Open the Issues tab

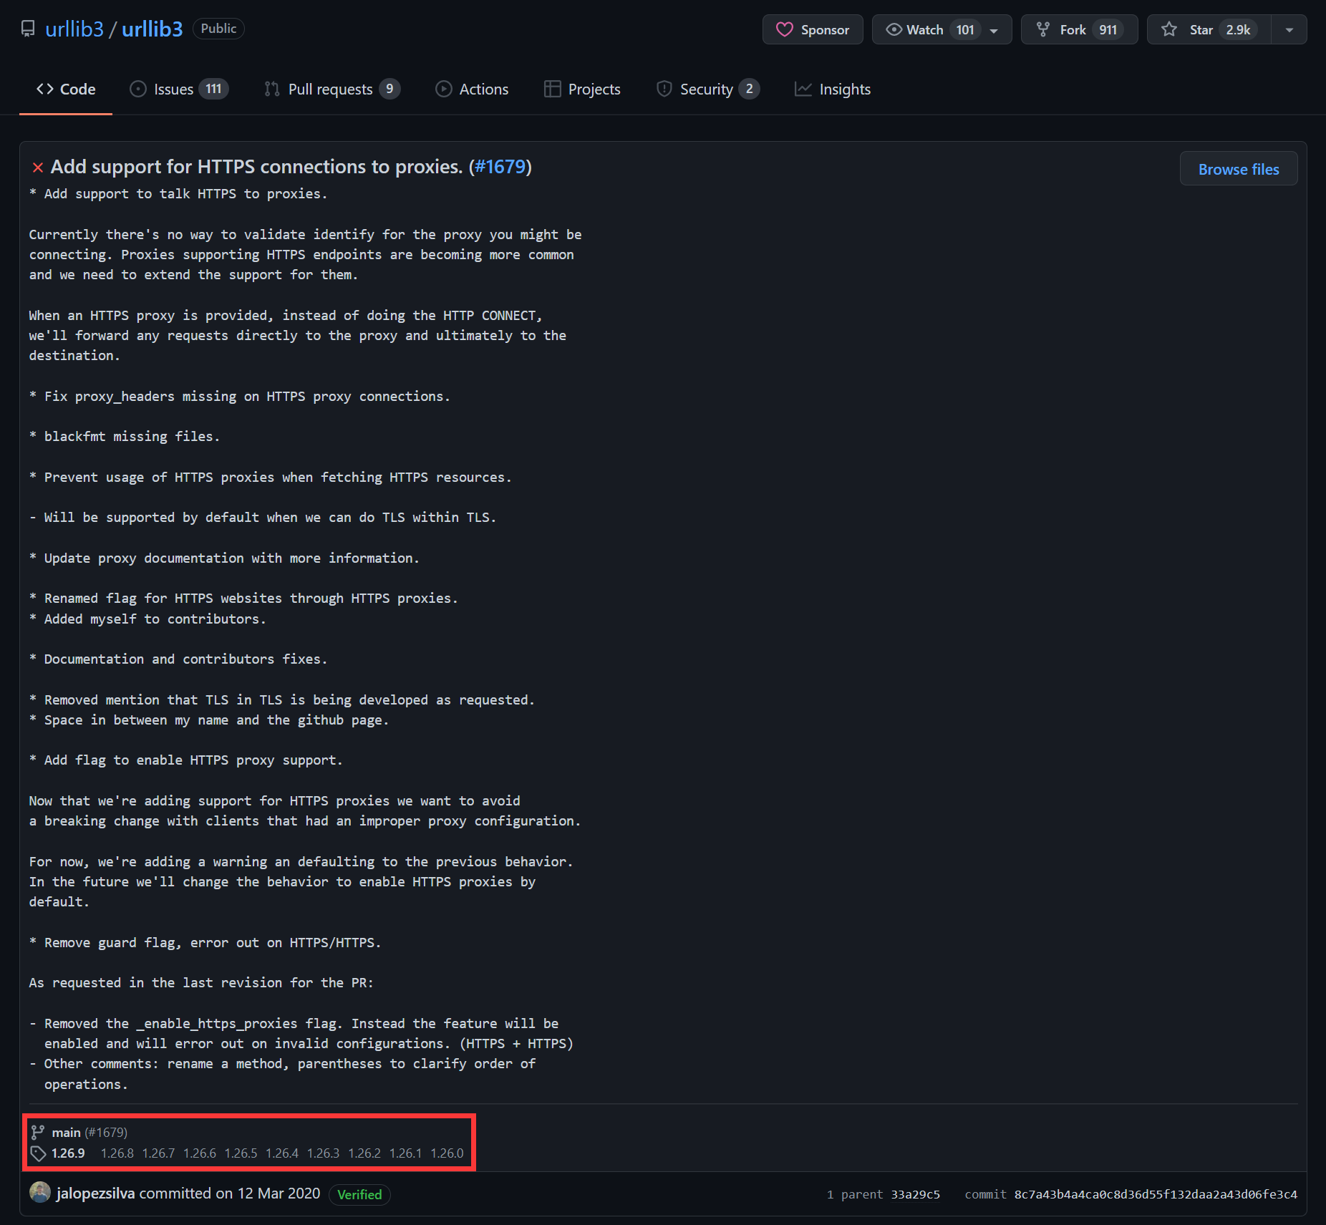click(179, 89)
